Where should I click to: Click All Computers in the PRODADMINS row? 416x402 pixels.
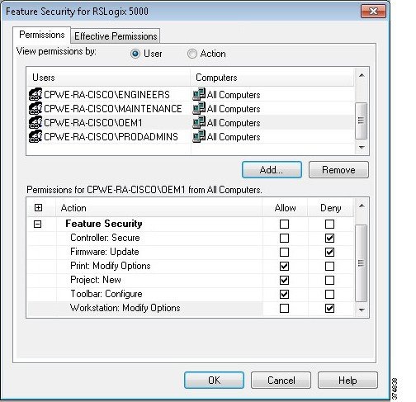[x=234, y=137]
